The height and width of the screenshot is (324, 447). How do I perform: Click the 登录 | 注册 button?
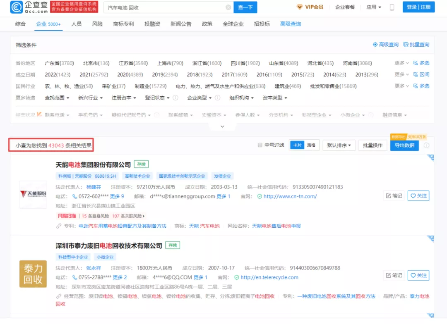(x=418, y=7)
